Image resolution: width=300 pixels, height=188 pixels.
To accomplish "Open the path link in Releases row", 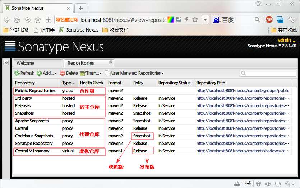I will [x=243, y=106].
